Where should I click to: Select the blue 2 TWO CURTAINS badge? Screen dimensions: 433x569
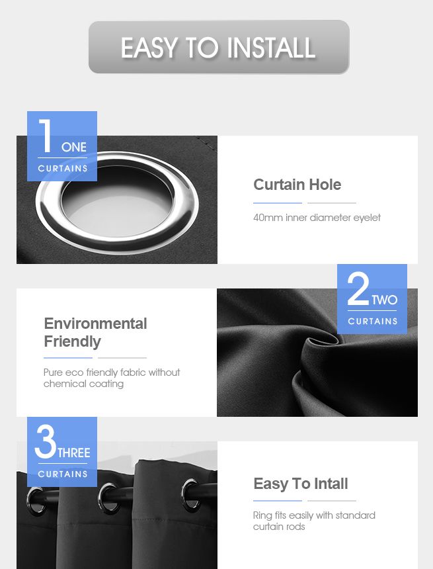372,299
